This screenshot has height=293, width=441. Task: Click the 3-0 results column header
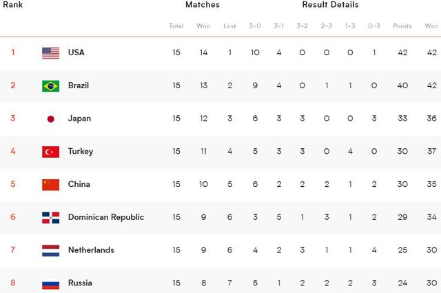click(x=255, y=26)
